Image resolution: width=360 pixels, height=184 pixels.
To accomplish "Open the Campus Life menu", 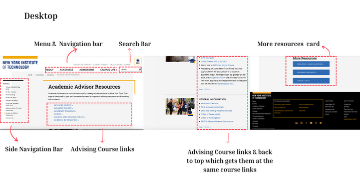I will coord(108,70).
